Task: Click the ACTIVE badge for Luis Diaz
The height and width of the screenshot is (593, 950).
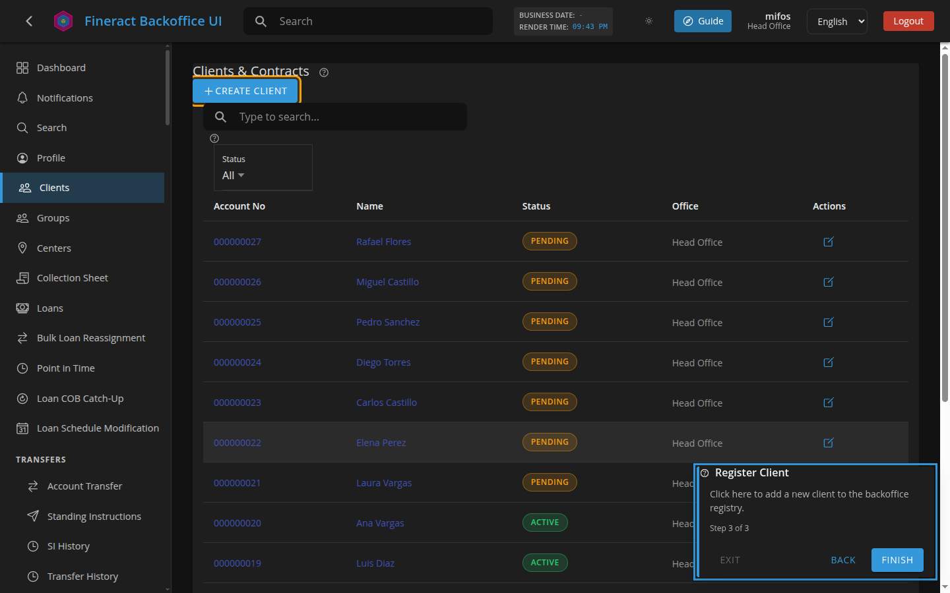Action: click(545, 563)
